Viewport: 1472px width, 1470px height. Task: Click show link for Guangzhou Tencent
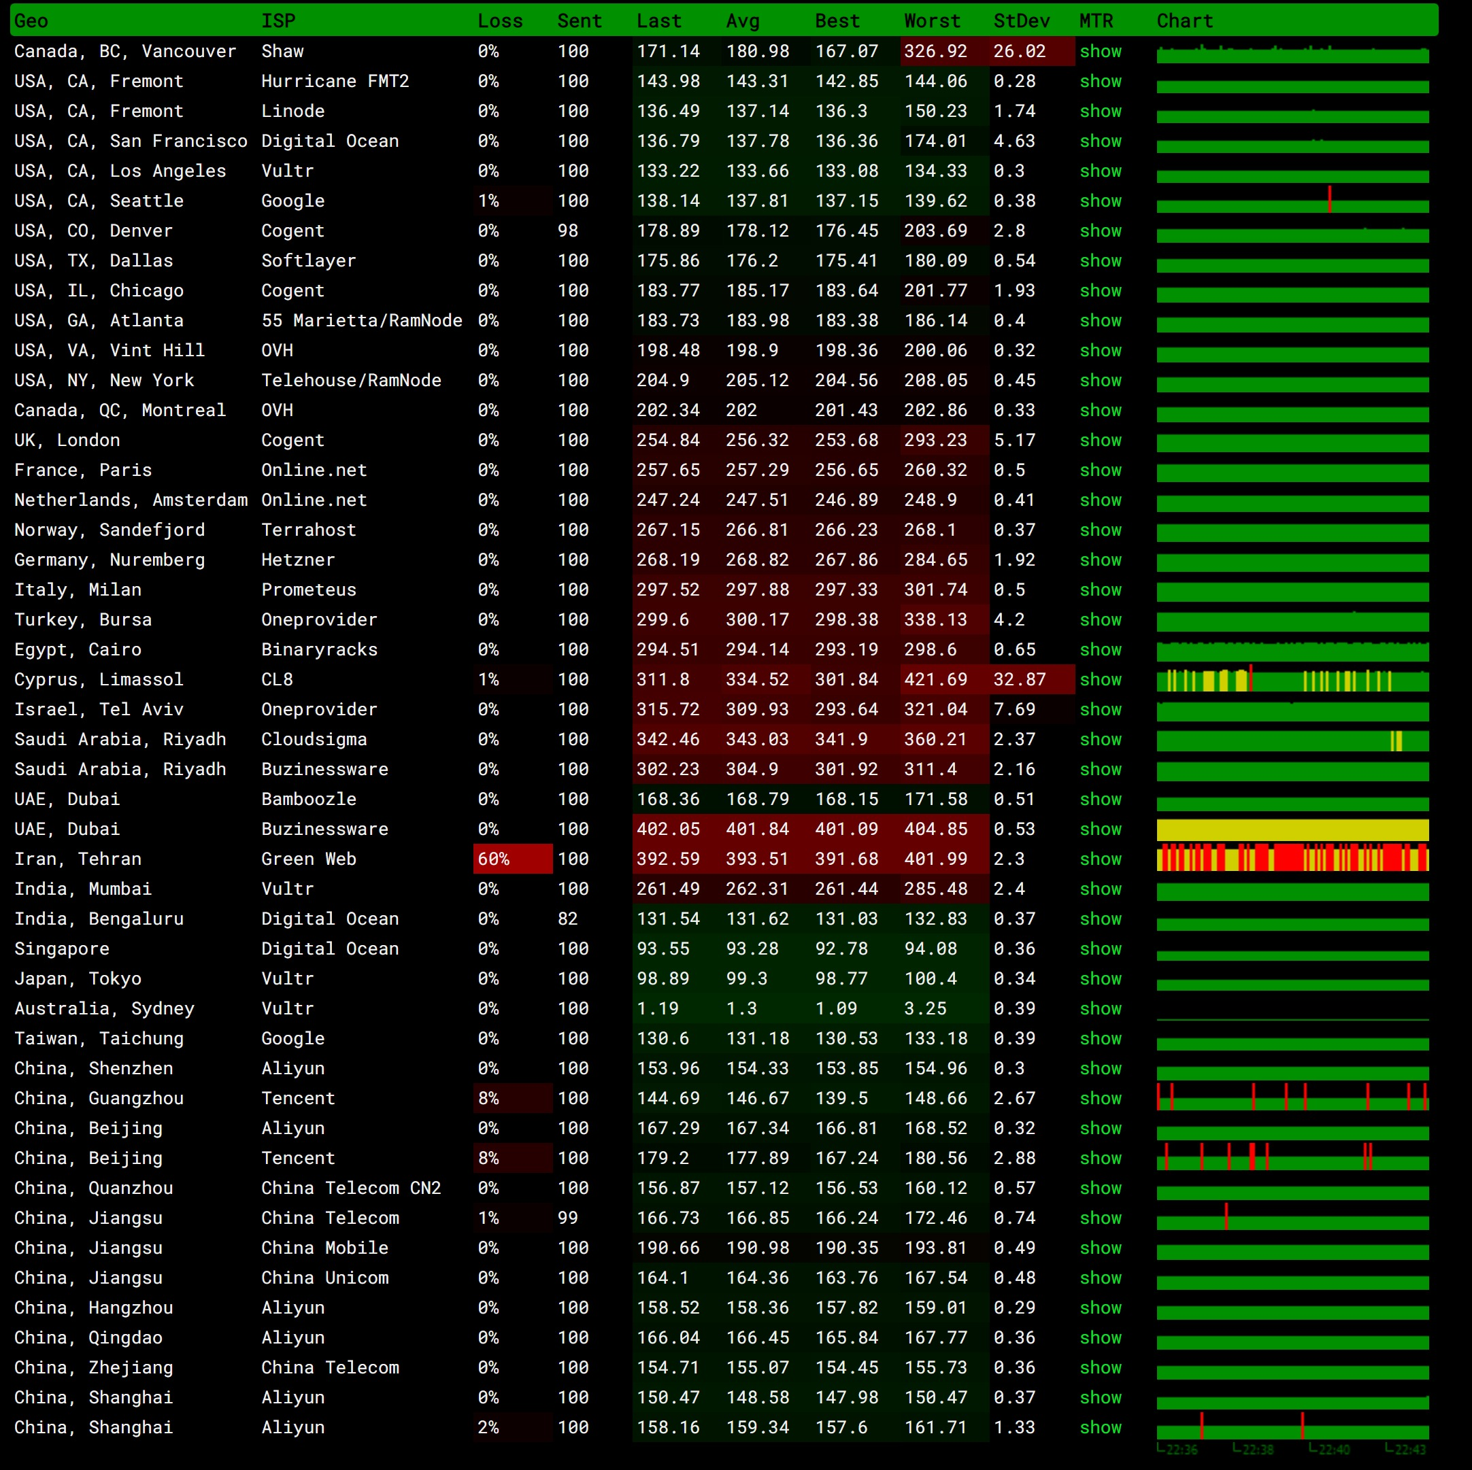pyautogui.click(x=1100, y=1098)
